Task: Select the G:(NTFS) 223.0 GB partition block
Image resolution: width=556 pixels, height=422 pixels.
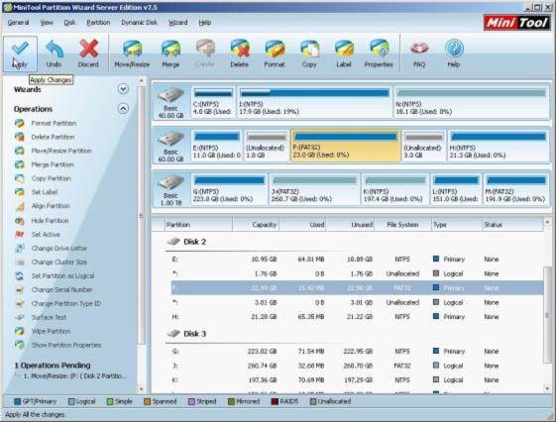Action: [x=229, y=189]
